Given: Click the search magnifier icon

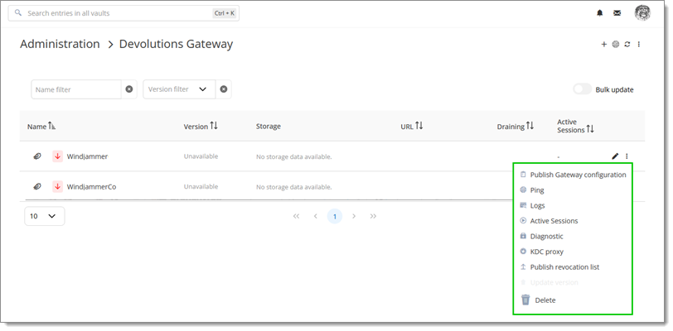Looking at the screenshot, I should tap(18, 13).
